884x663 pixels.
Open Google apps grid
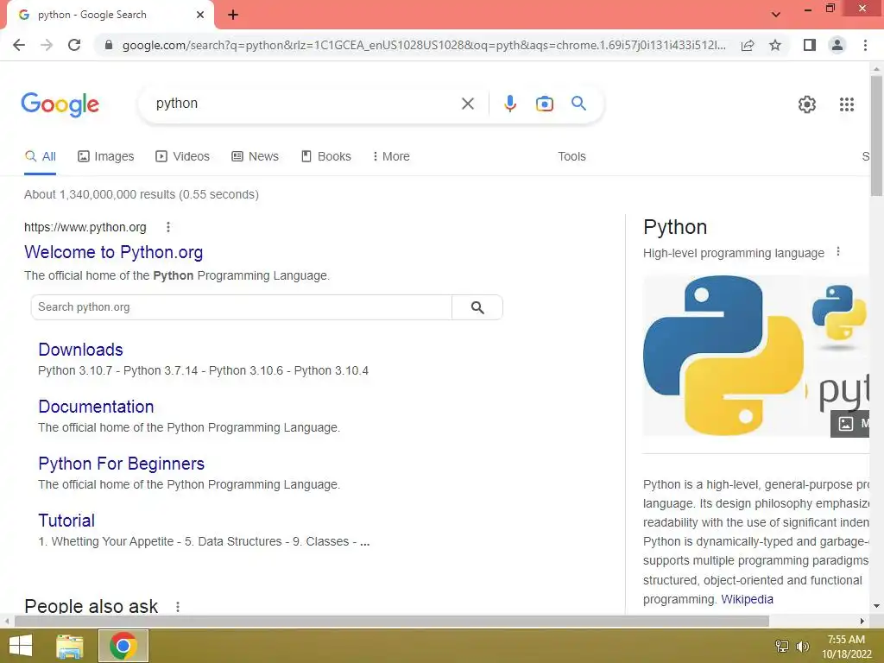pyautogui.click(x=847, y=104)
